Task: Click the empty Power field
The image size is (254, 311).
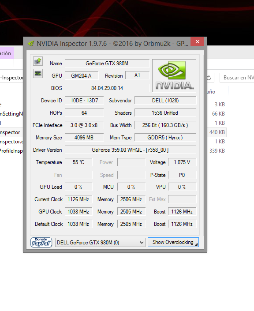Action: (x=131, y=162)
